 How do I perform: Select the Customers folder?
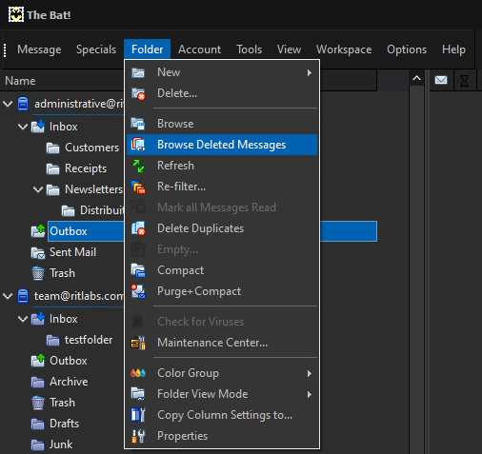click(91, 148)
